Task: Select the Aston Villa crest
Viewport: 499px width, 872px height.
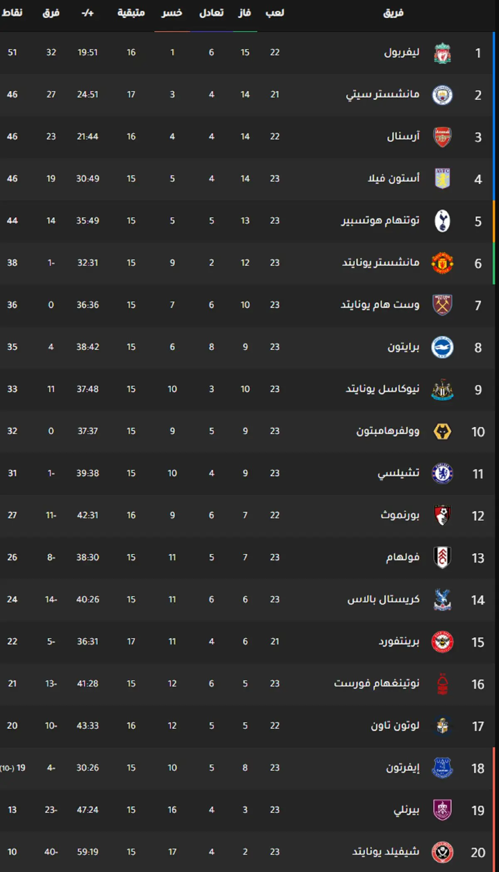Action: tap(442, 179)
